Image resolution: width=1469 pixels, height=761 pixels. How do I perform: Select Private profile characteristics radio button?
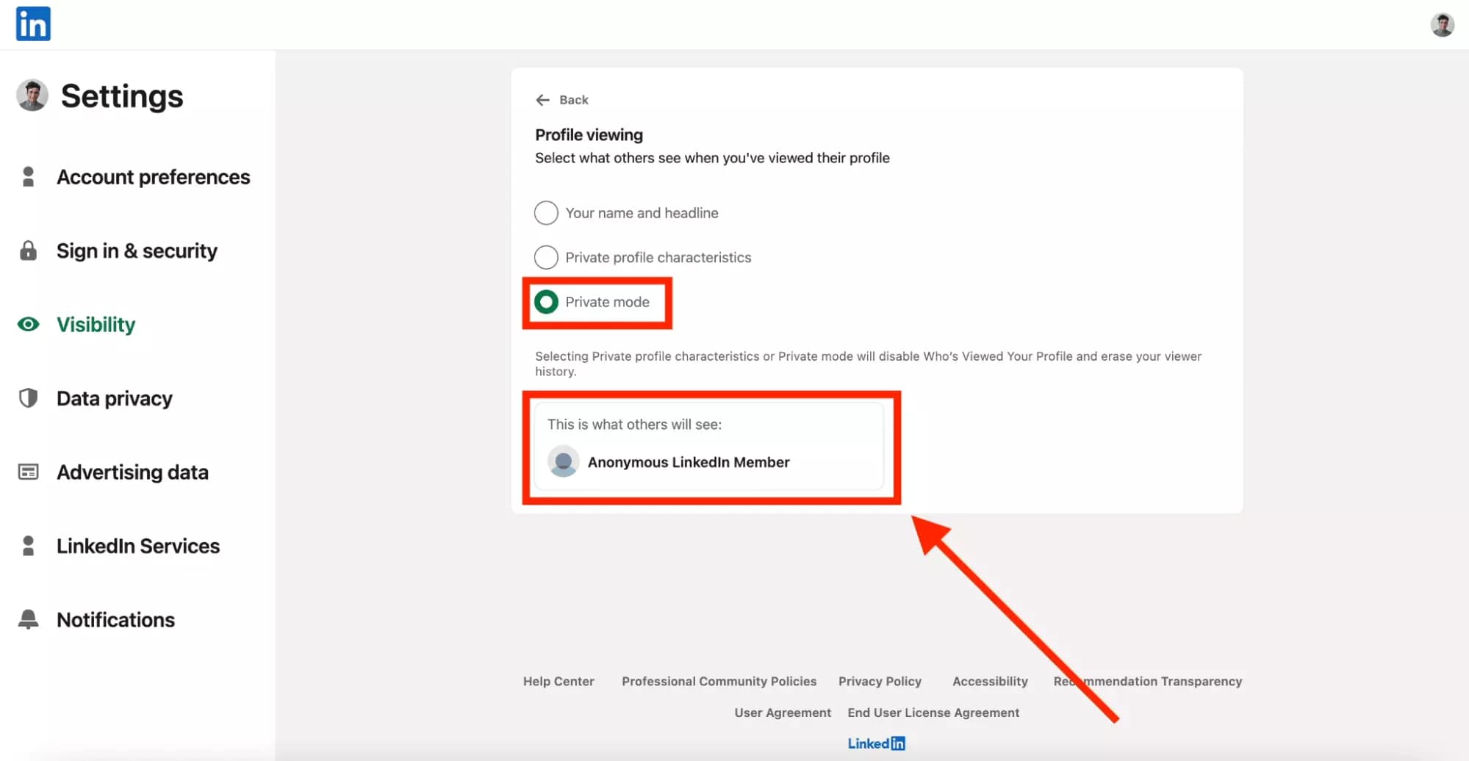[x=546, y=257]
